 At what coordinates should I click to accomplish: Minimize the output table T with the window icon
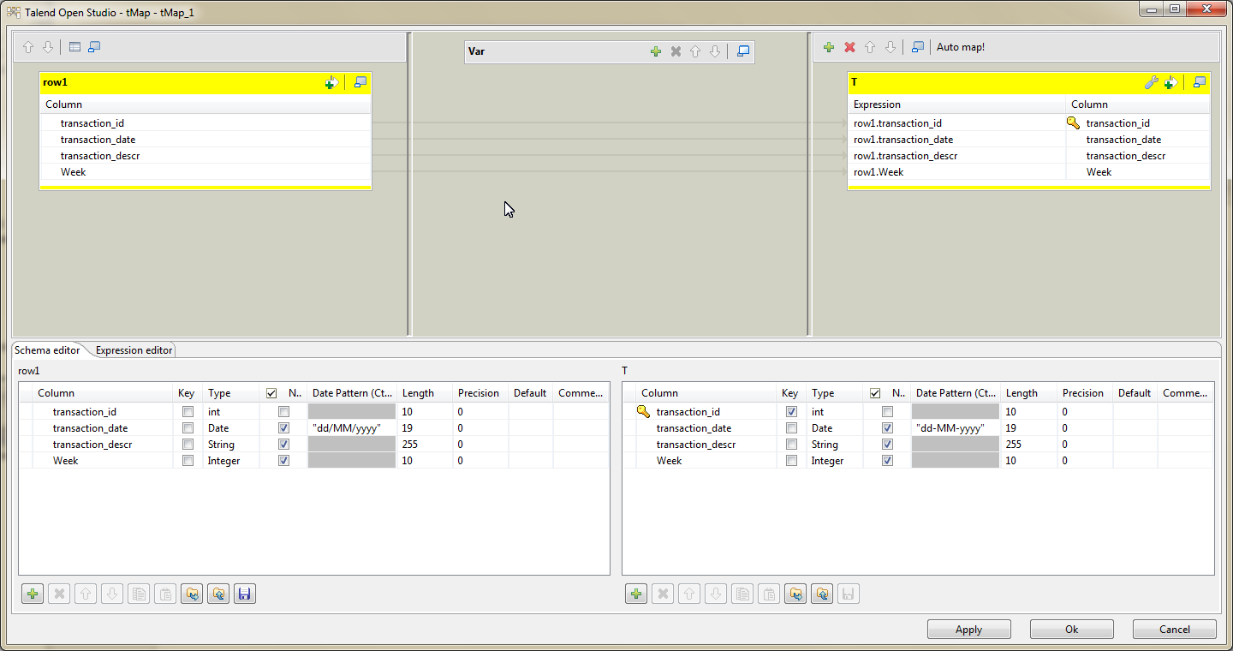[x=1199, y=82]
